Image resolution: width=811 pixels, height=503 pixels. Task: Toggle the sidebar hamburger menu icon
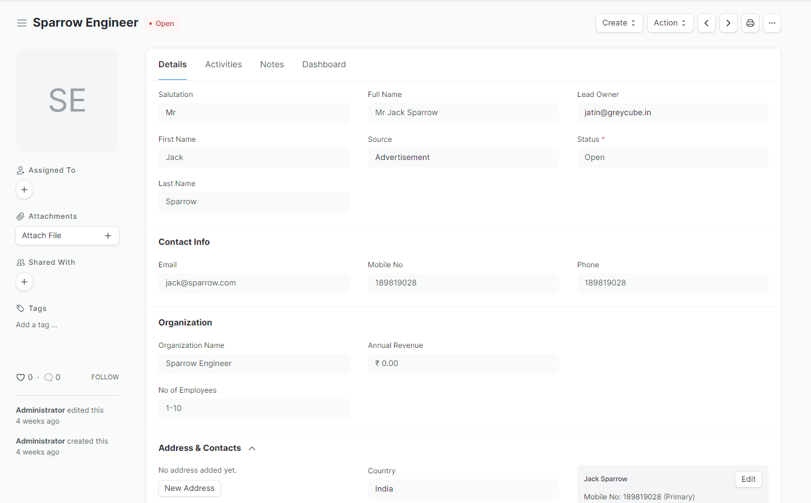click(22, 23)
